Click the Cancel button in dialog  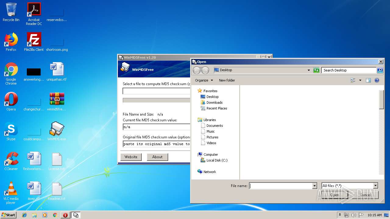(x=365, y=195)
